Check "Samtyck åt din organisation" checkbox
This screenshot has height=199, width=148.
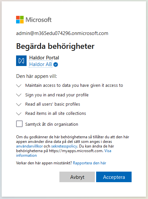(x=19, y=124)
